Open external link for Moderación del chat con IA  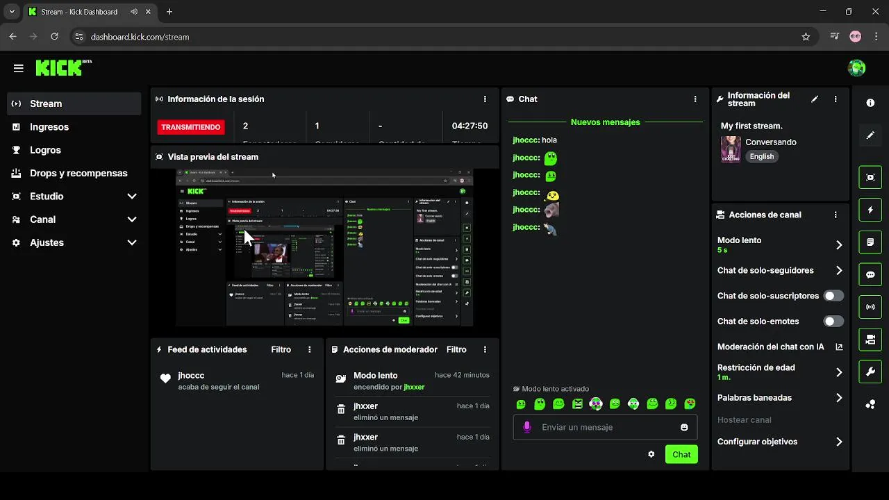click(839, 347)
